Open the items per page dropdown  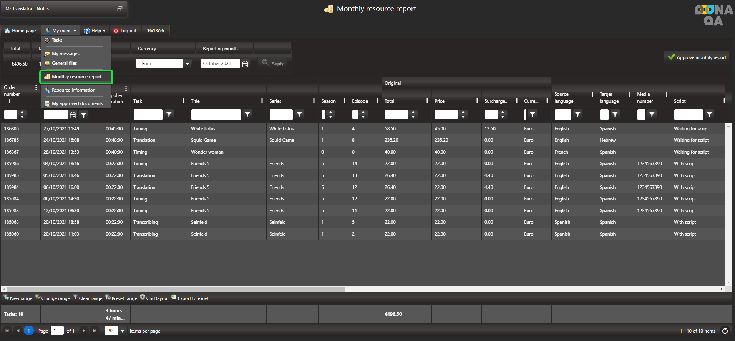click(x=123, y=331)
